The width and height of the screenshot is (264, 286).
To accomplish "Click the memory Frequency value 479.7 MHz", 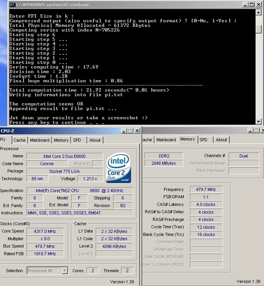I will pos(206,189).
